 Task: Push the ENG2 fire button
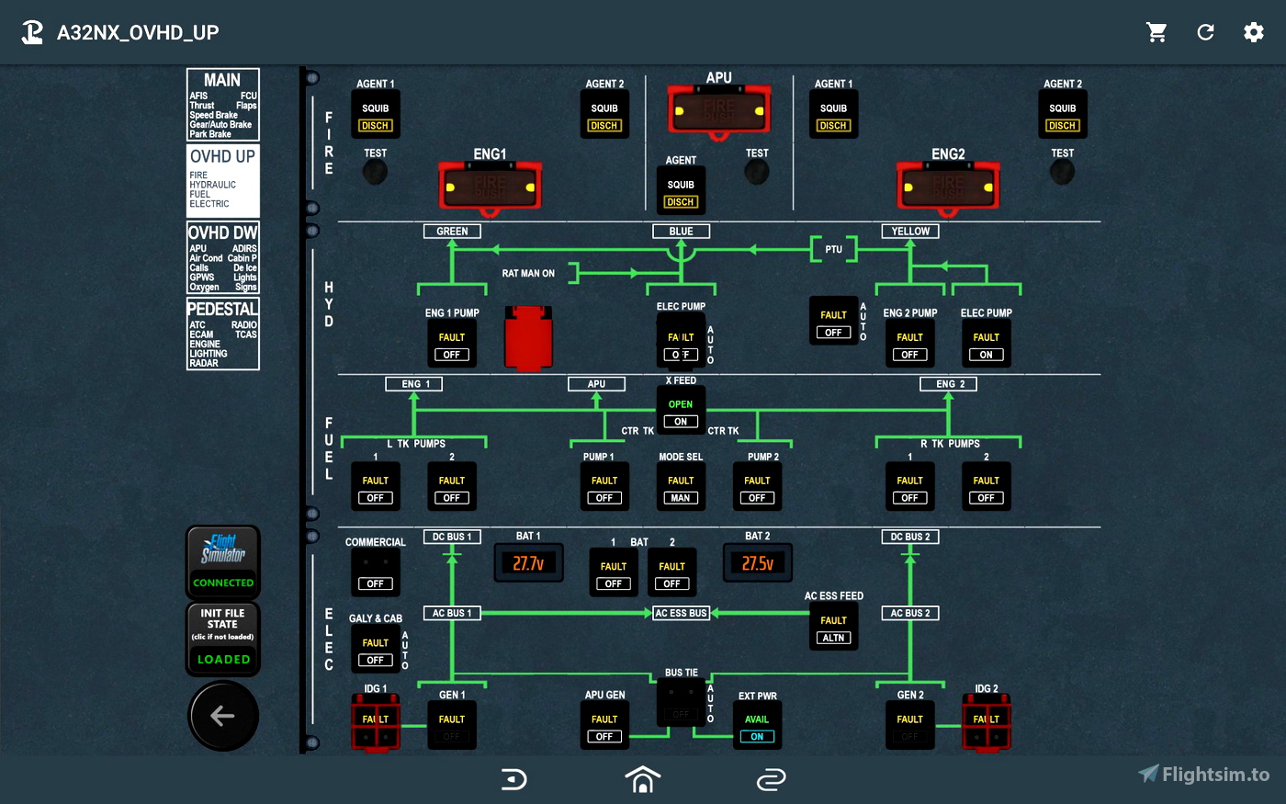(948, 187)
